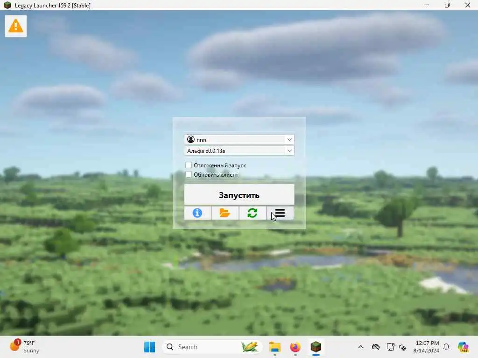Click the Legacy Launcher title bar app icon
The height and width of the screenshot is (358, 478).
[x=7, y=5]
